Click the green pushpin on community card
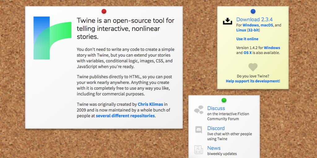Image resolution: width=317 pixels, height=158 pixels. 224,100
